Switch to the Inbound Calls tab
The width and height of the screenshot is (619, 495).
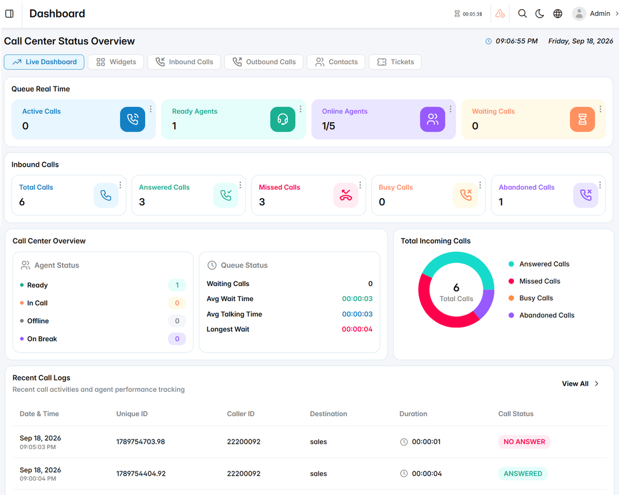[x=184, y=62]
